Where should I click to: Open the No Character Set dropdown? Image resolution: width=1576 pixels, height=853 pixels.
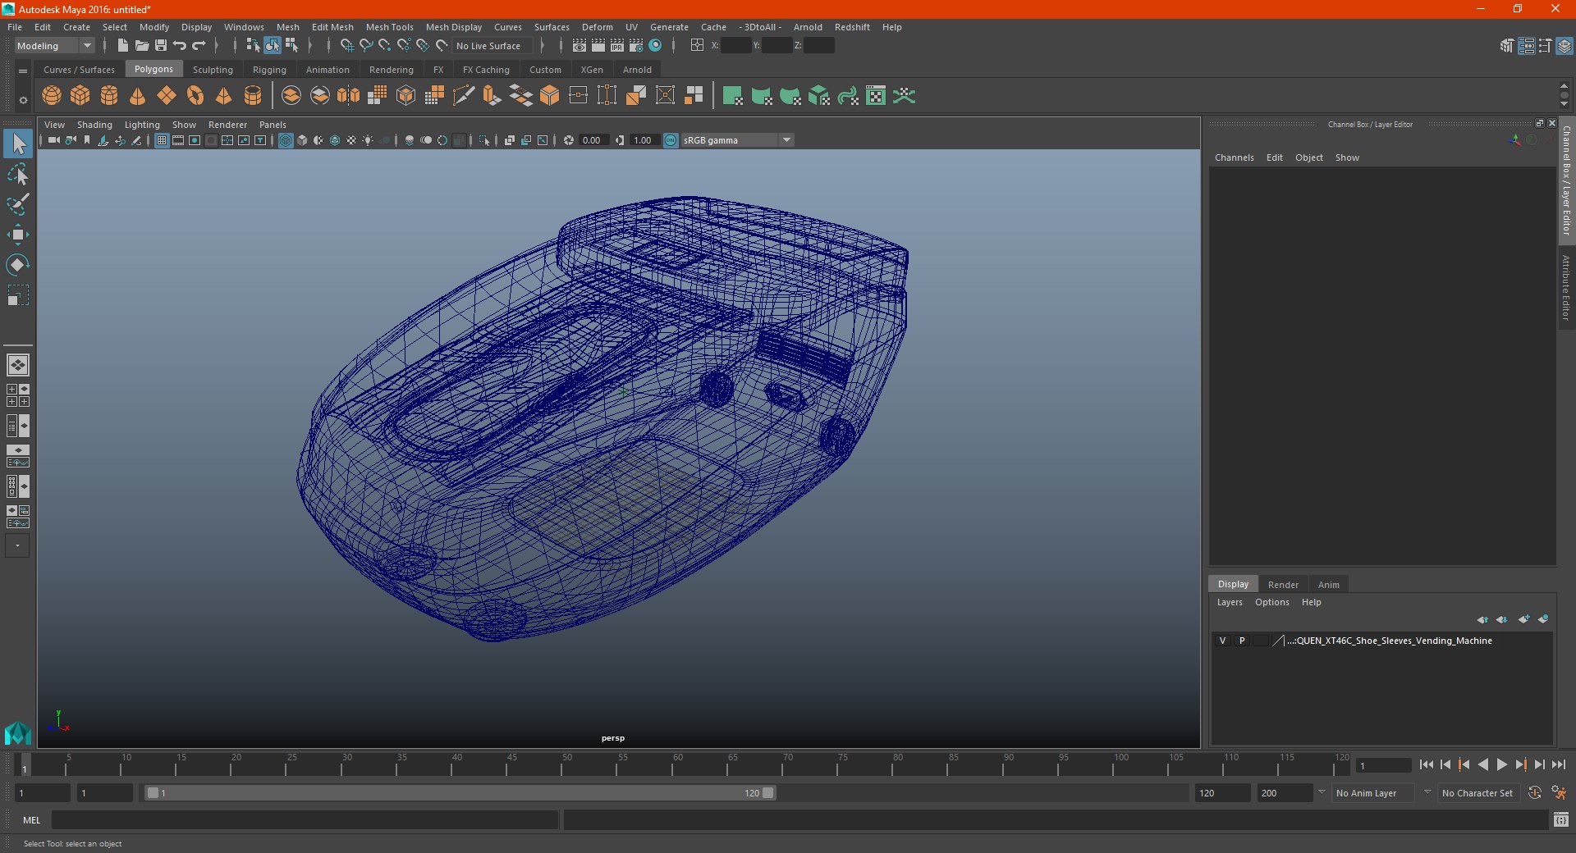pyautogui.click(x=1478, y=793)
